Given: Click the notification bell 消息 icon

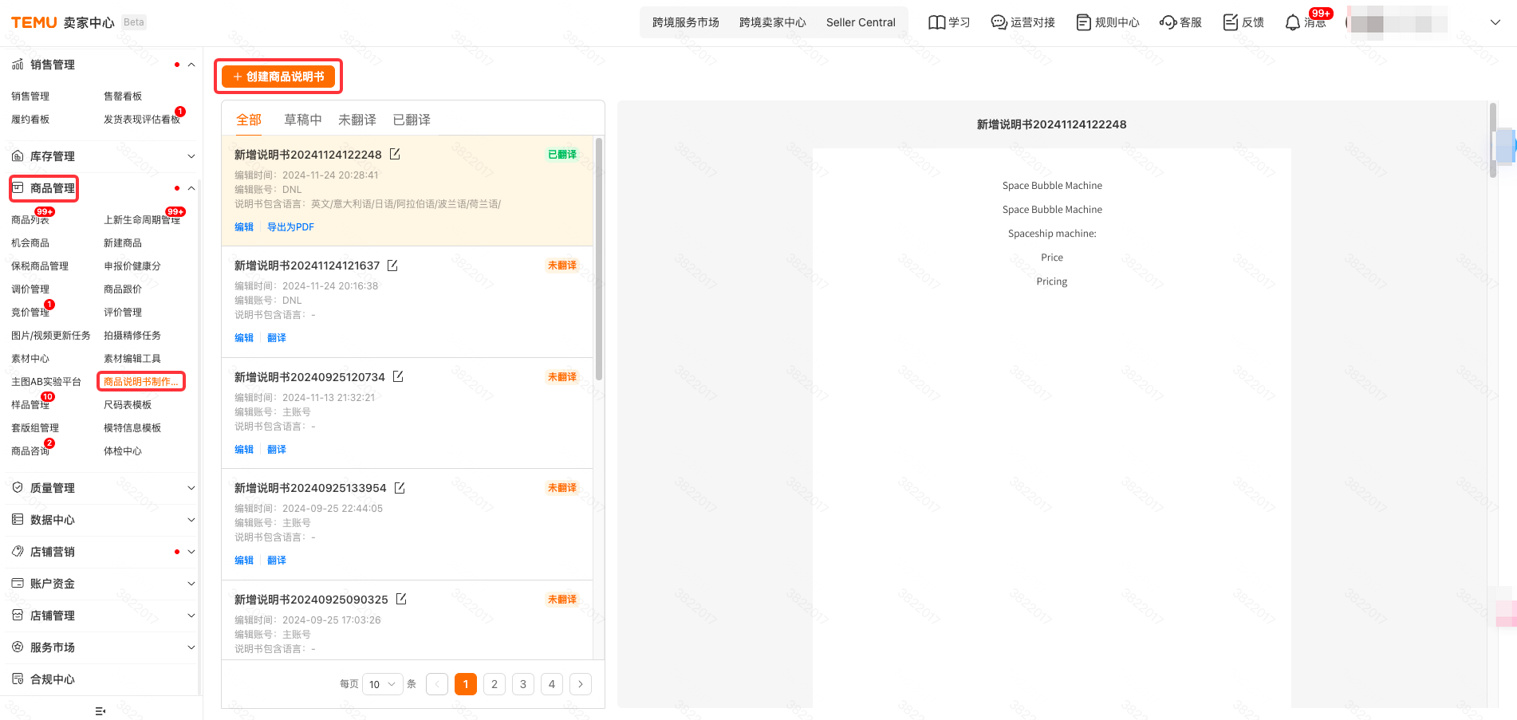Looking at the screenshot, I should (x=1292, y=23).
